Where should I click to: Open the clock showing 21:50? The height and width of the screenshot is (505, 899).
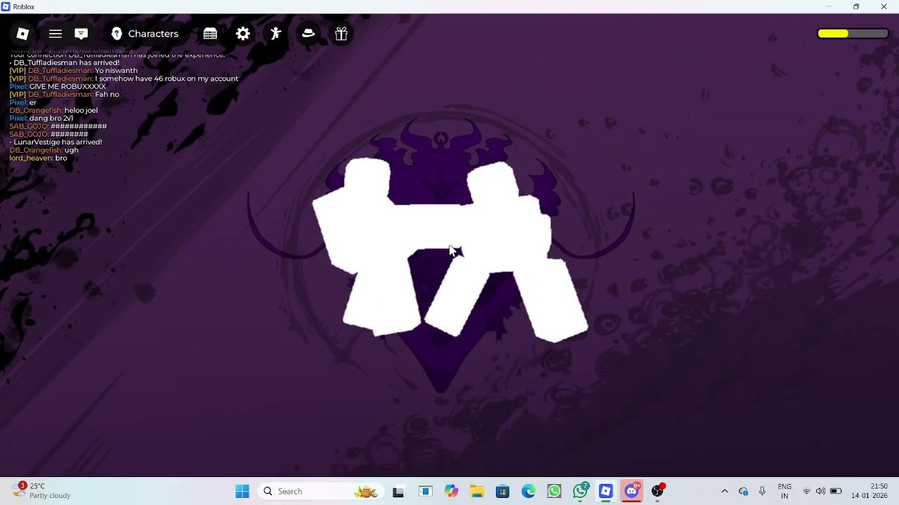(x=870, y=491)
